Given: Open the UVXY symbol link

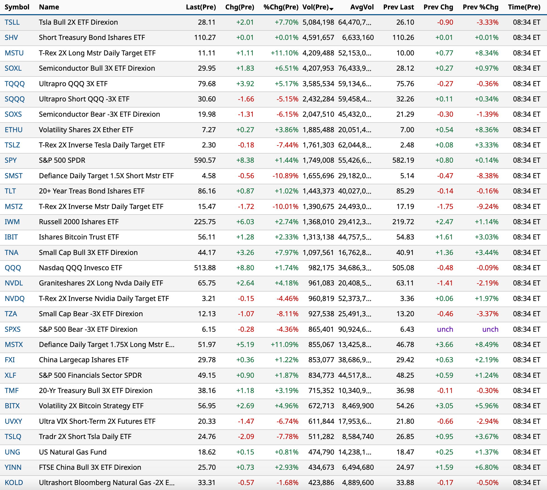Looking at the screenshot, I should coord(13,421).
